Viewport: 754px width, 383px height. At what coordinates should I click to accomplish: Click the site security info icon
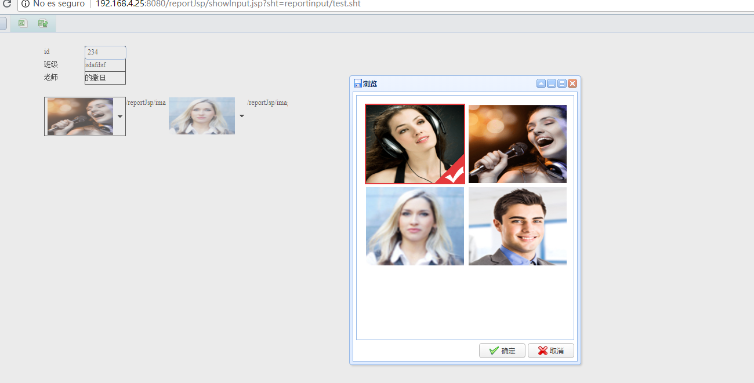[x=26, y=4]
